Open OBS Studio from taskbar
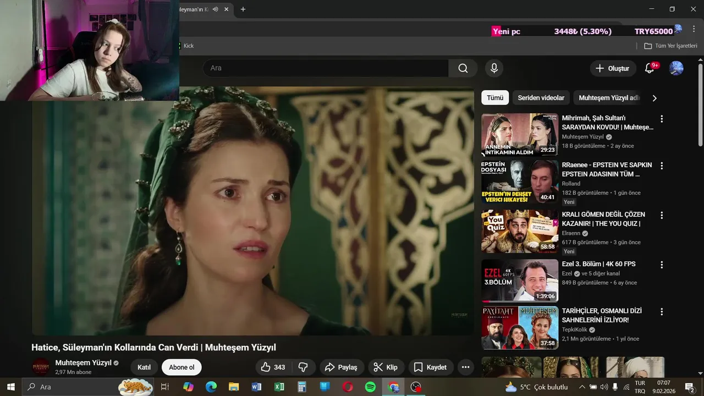Viewport: 704px width, 396px height. (x=416, y=387)
